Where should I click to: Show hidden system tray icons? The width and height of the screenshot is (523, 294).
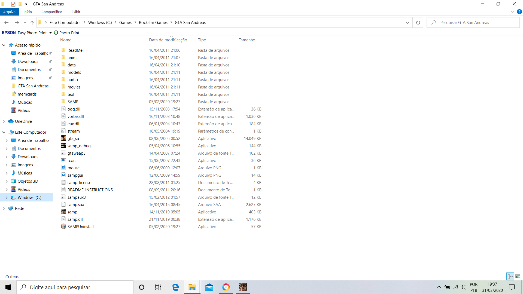pos(439,287)
